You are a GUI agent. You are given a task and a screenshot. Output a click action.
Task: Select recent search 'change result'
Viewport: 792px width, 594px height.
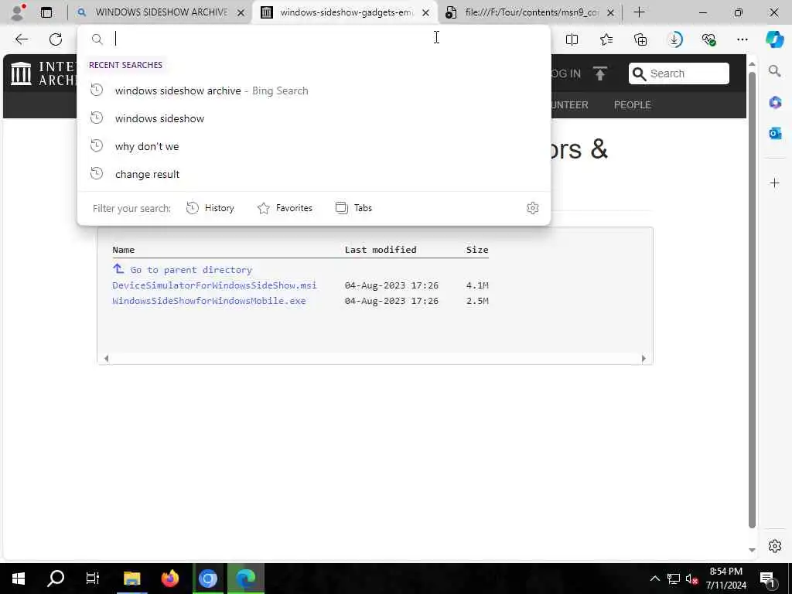(x=314, y=174)
